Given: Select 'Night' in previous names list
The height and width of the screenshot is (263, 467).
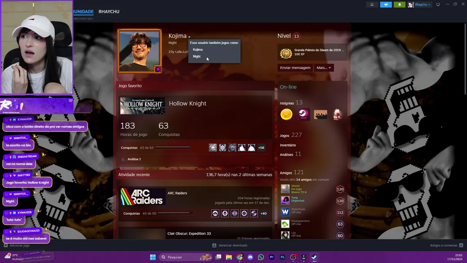Looking at the screenshot, I should [197, 56].
